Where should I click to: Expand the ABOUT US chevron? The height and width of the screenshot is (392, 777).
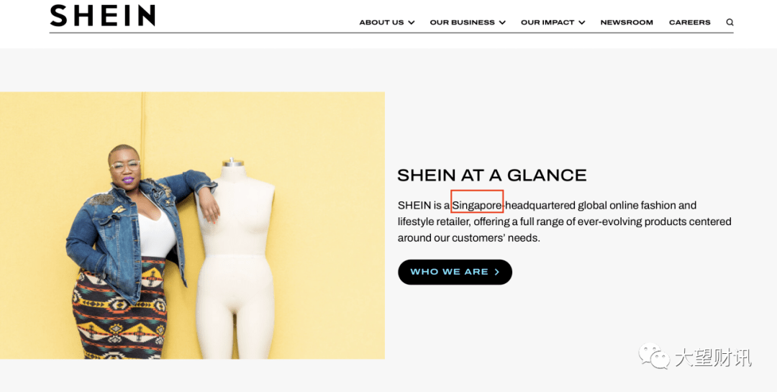[411, 22]
